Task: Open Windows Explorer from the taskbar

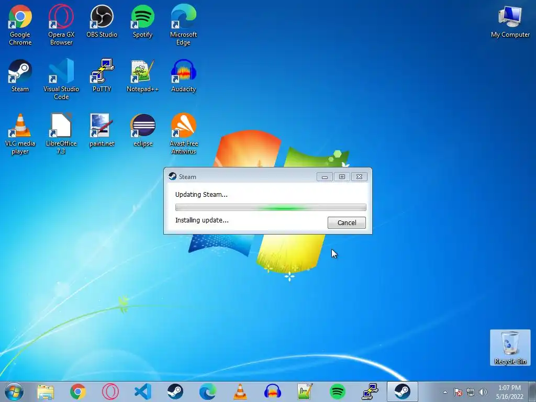Action: tap(46, 392)
